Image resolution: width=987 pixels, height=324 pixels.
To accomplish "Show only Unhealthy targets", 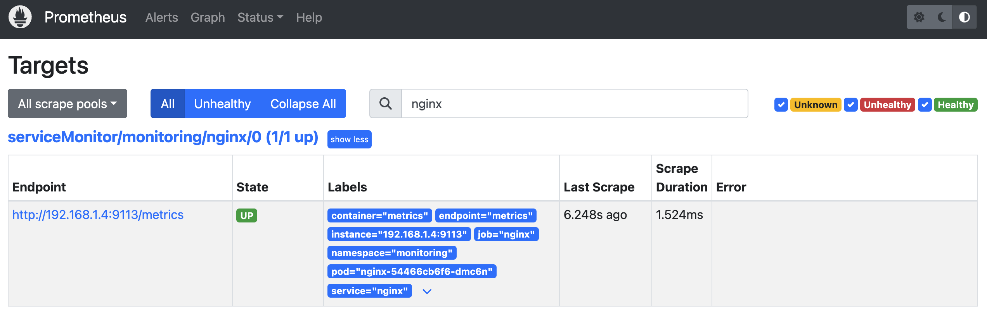I will tap(222, 104).
